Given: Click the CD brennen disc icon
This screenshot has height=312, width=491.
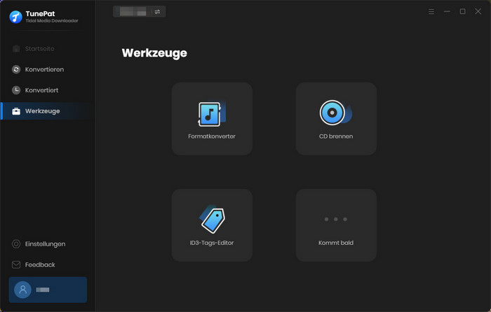Looking at the screenshot, I should pyautogui.click(x=336, y=113).
